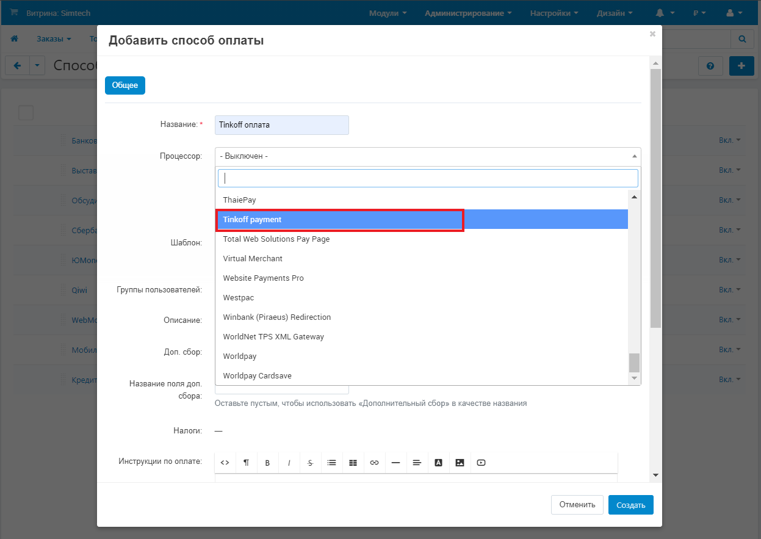Insert a table in the editor
Image resolution: width=761 pixels, height=539 pixels.
pyautogui.click(x=353, y=463)
